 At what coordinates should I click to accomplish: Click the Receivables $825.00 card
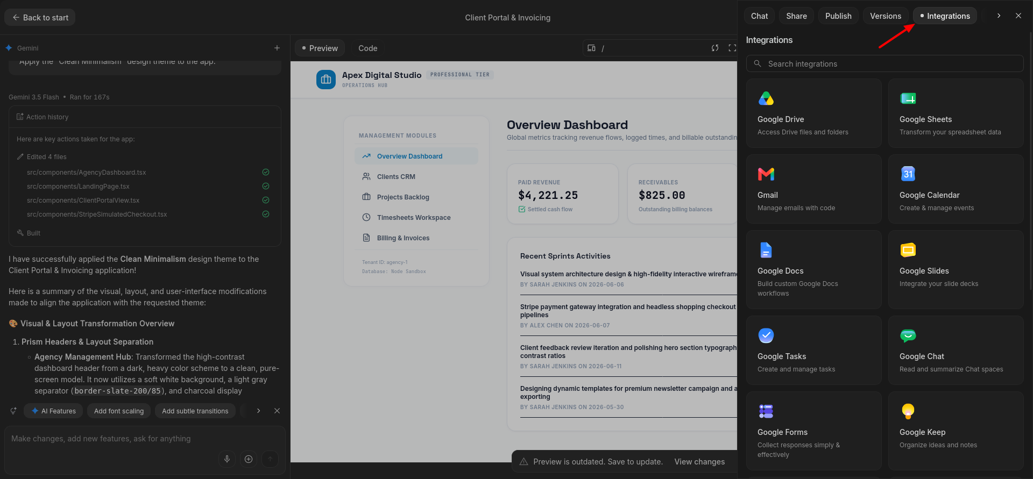(682, 194)
